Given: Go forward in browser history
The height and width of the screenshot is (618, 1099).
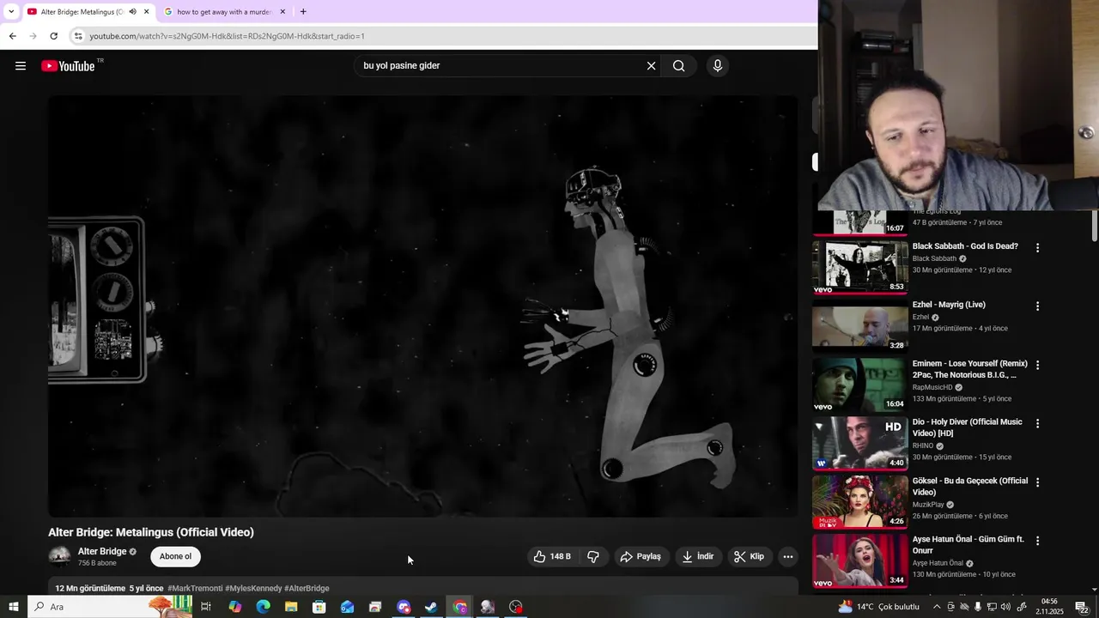Looking at the screenshot, I should 33,36.
